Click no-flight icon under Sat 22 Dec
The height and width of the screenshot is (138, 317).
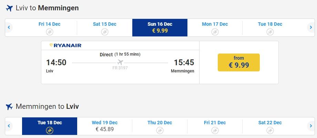270,130
